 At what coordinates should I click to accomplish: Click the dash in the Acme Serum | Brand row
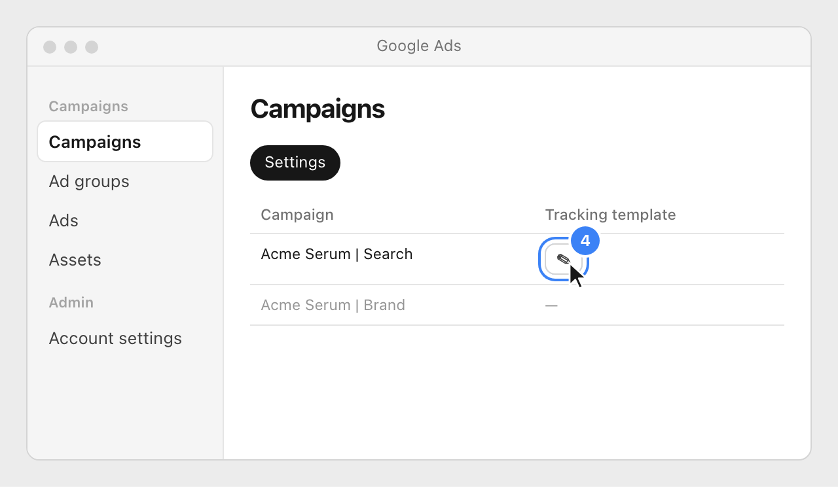tap(551, 305)
